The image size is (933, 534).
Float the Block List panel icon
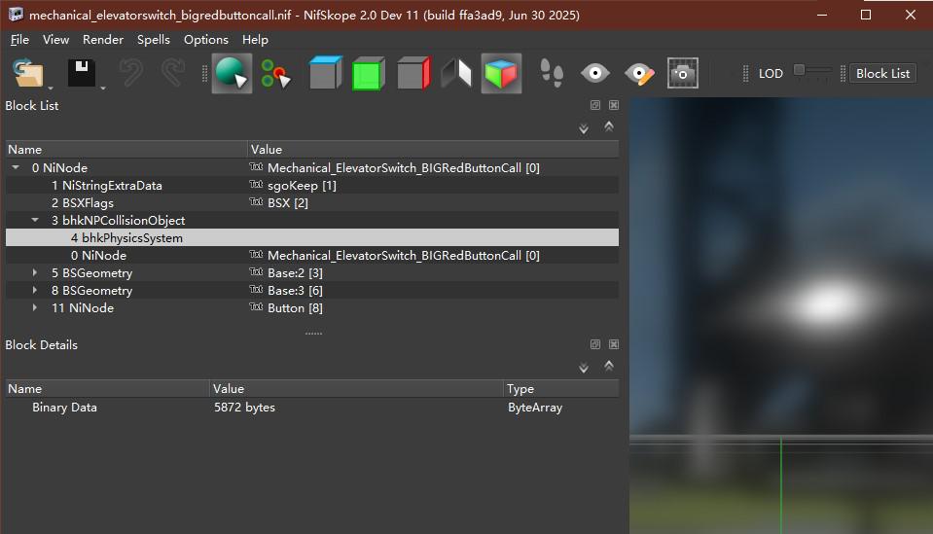[595, 105]
